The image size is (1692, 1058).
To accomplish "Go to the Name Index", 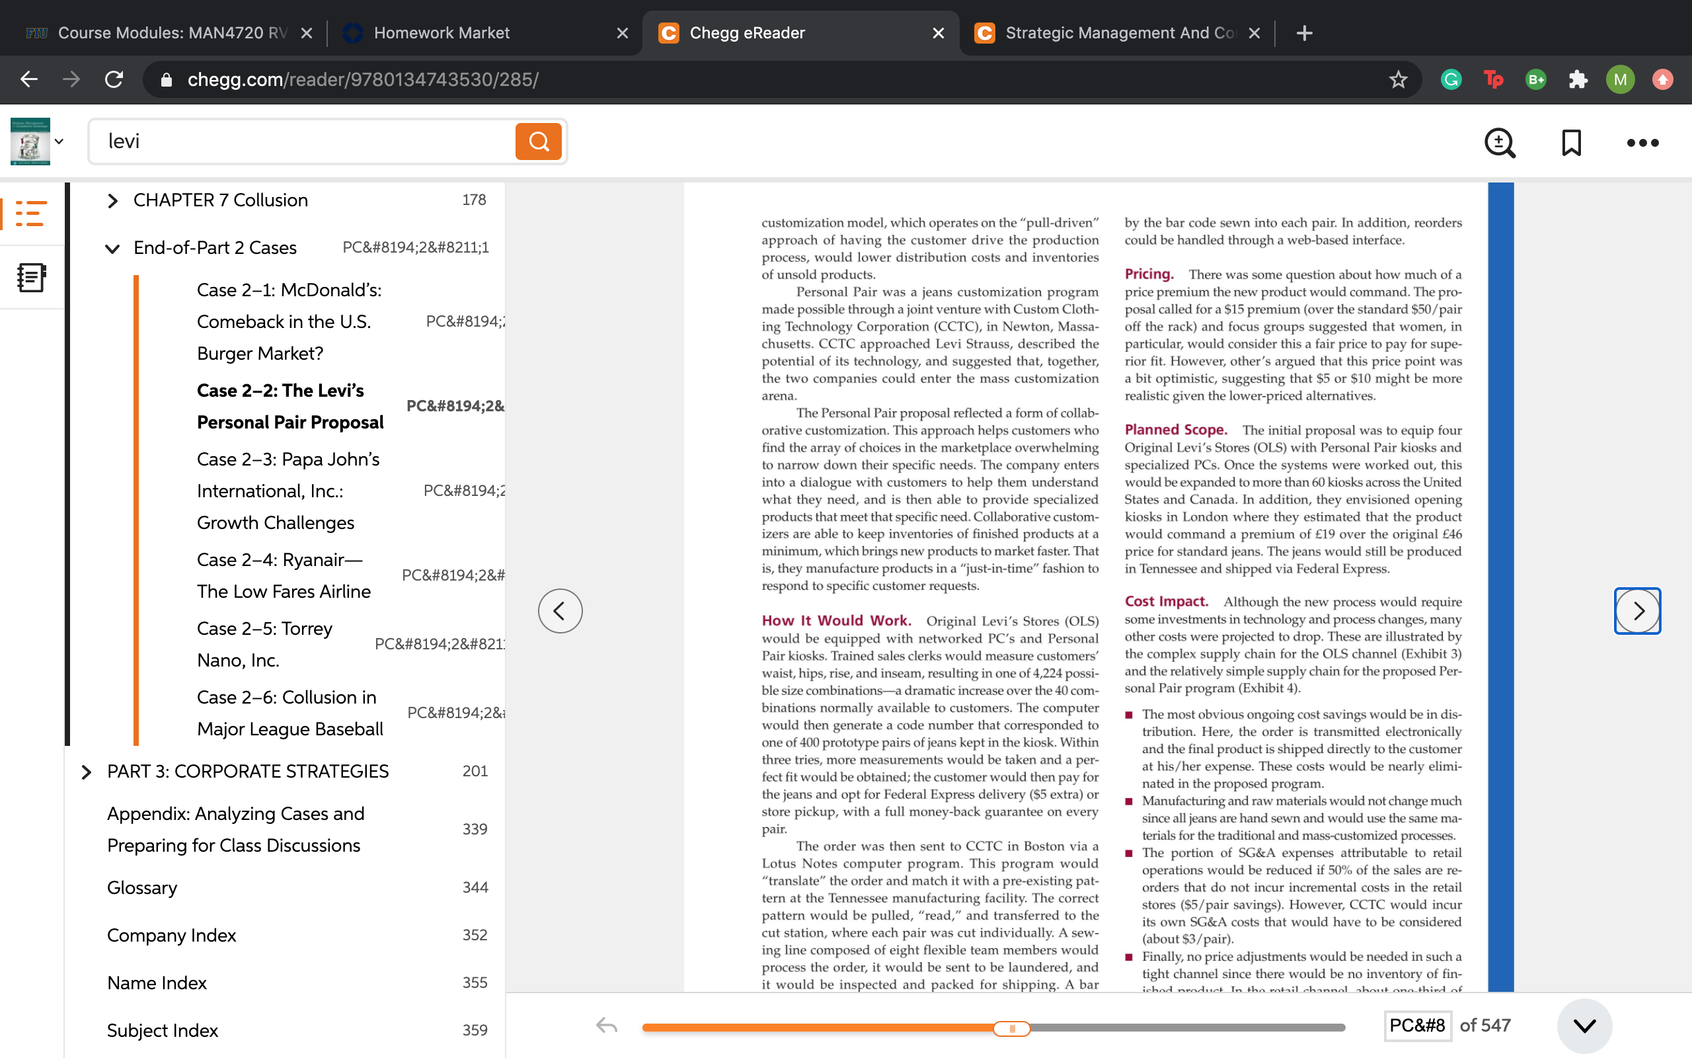I will 157,983.
